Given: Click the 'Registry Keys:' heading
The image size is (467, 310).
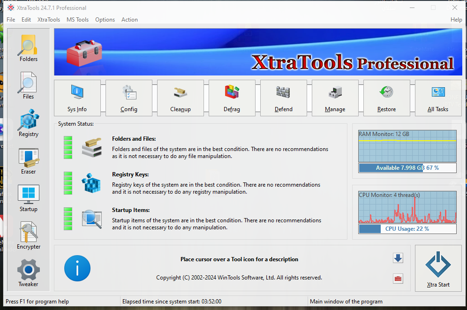Looking at the screenshot, I should point(130,174).
